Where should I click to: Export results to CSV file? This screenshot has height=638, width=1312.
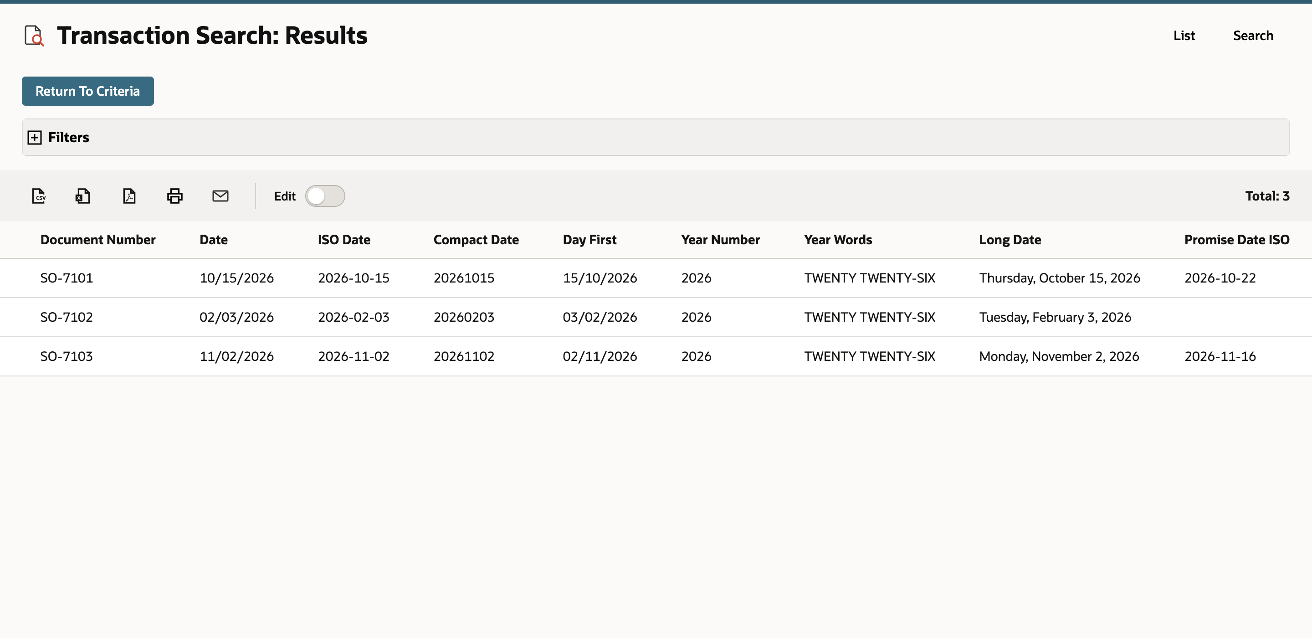point(39,196)
